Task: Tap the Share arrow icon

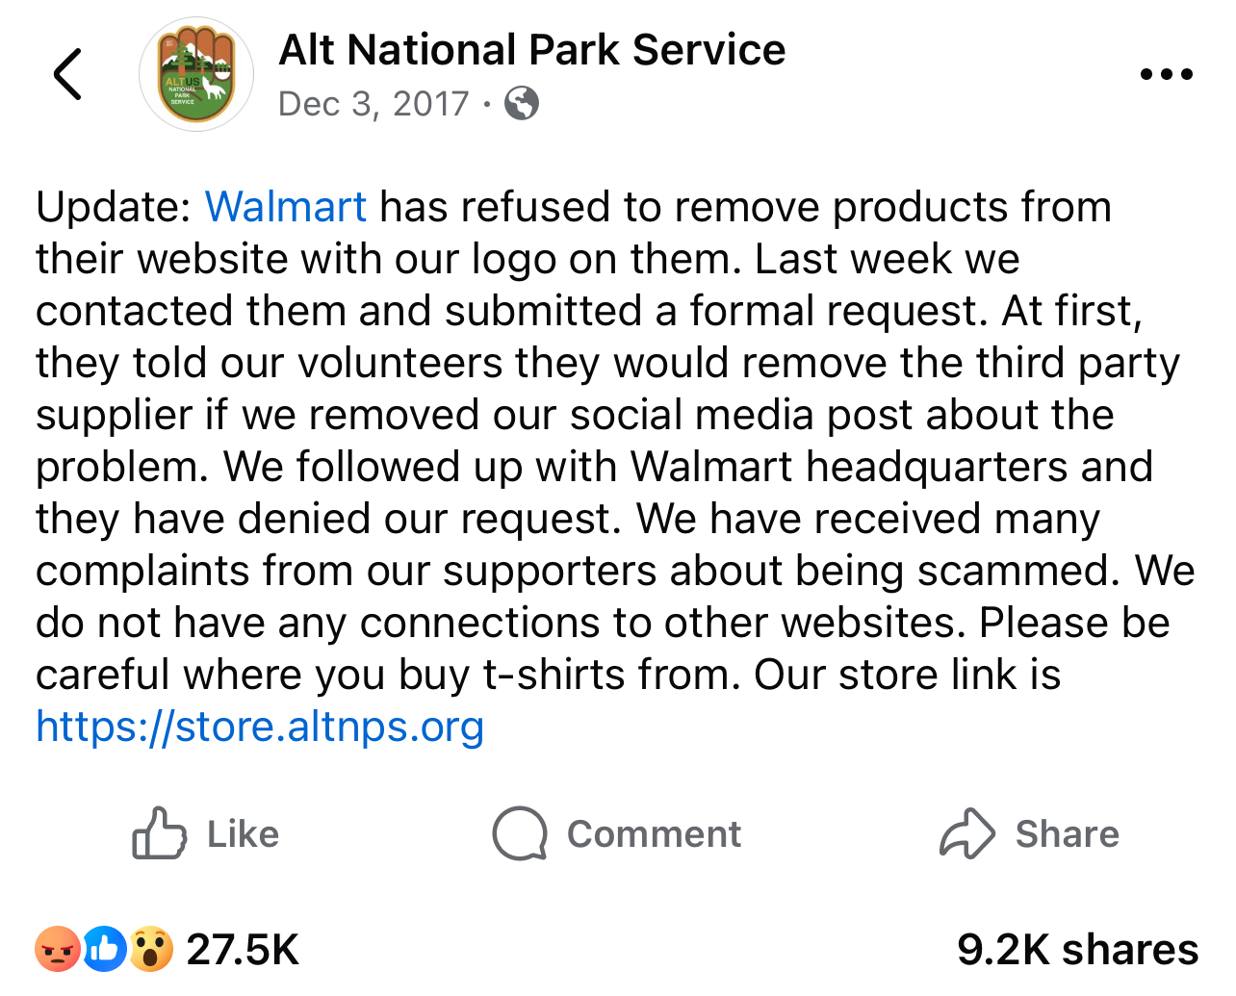Action: (x=966, y=833)
